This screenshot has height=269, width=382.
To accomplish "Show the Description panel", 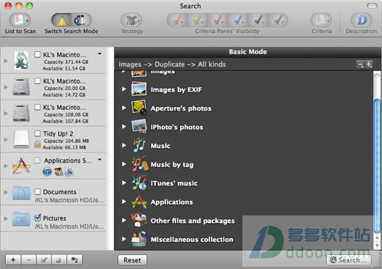I will pos(361,21).
